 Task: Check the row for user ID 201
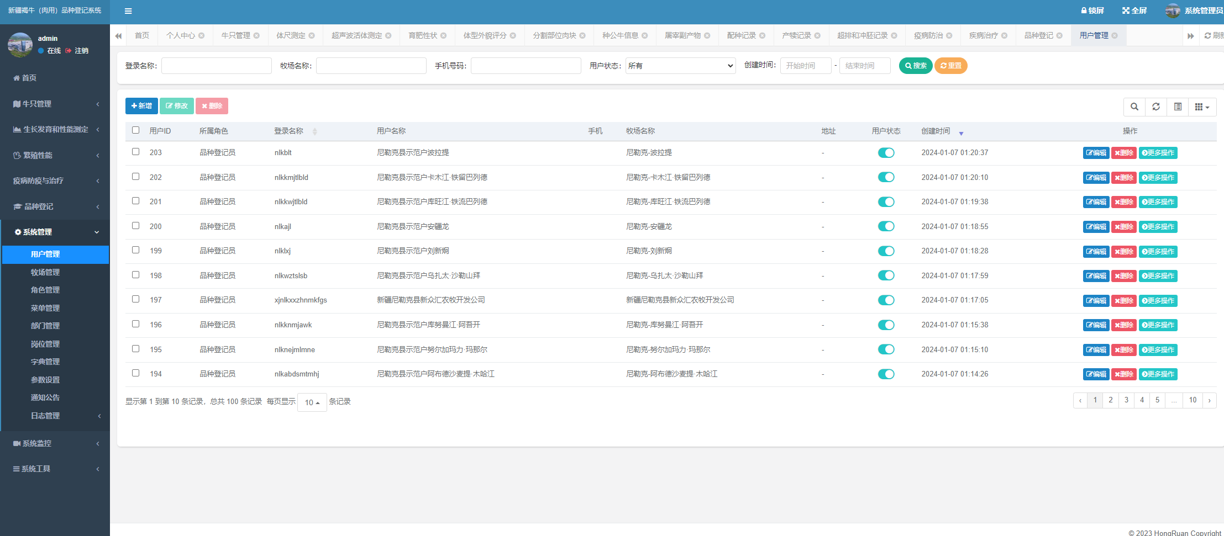pyautogui.click(x=135, y=201)
